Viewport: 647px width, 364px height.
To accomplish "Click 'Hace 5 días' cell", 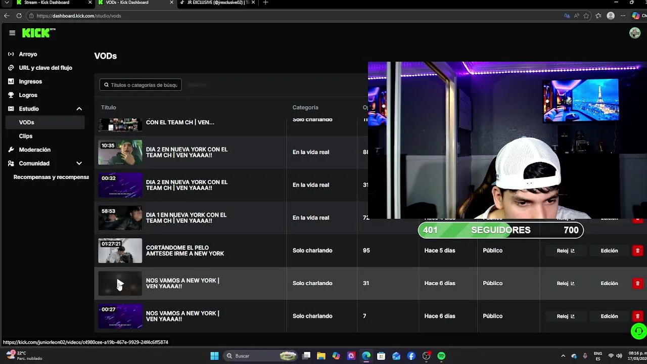I will point(440,251).
